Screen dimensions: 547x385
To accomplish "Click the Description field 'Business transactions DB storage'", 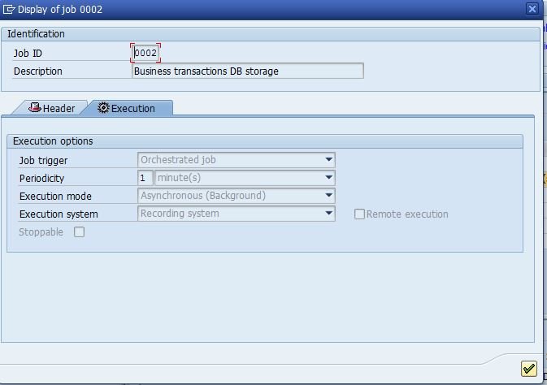I will tap(248, 71).
